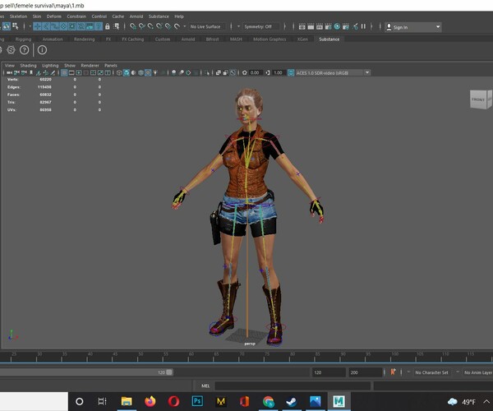
Task: Toggle snap to points magnet
Action: pos(150,27)
